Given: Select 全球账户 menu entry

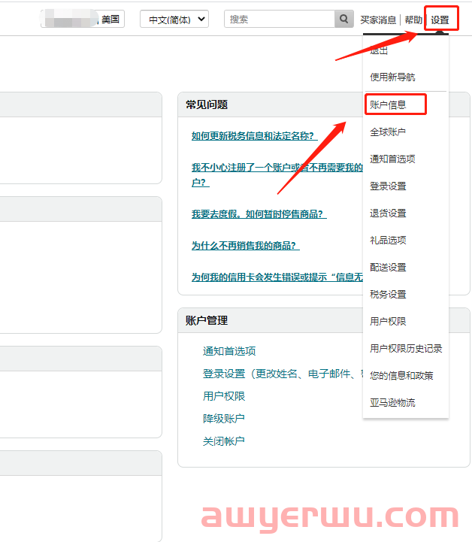Looking at the screenshot, I should [x=388, y=132].
